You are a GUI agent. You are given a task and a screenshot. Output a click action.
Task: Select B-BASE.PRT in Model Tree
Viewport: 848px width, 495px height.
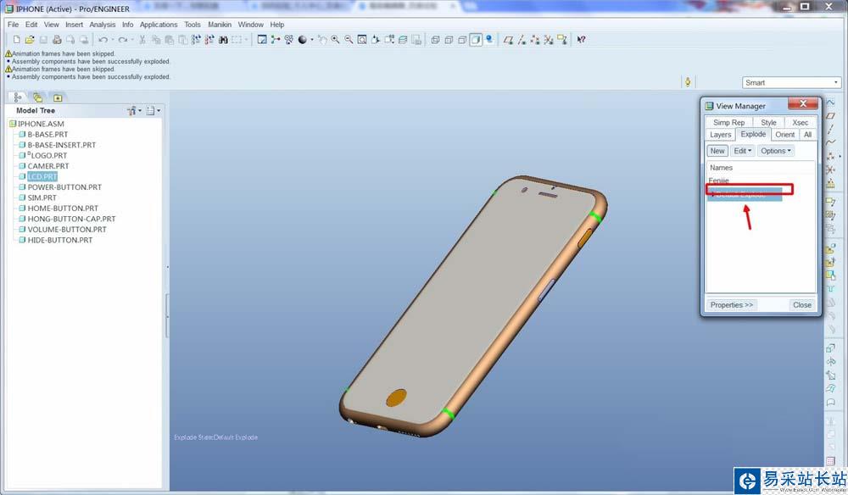coord(47,134)
